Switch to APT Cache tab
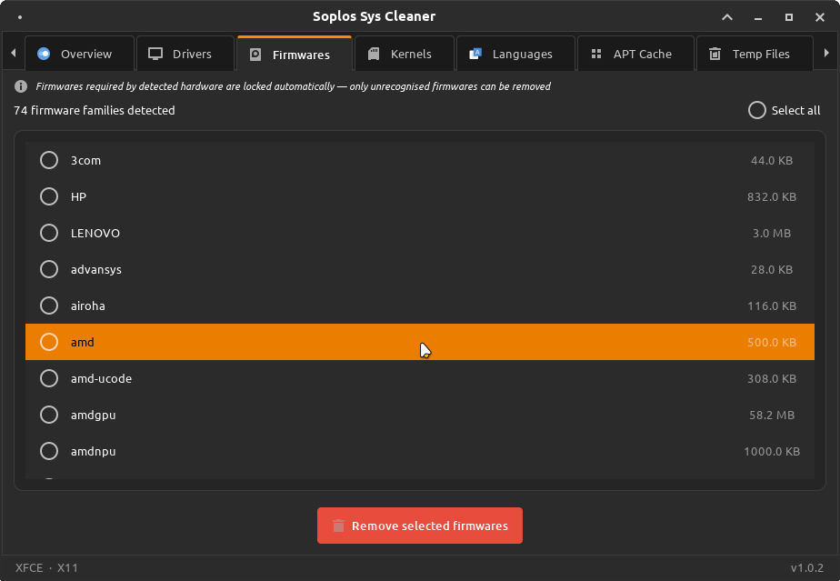Viewport: 840px width, 581px height. click(x=635, y=54)
